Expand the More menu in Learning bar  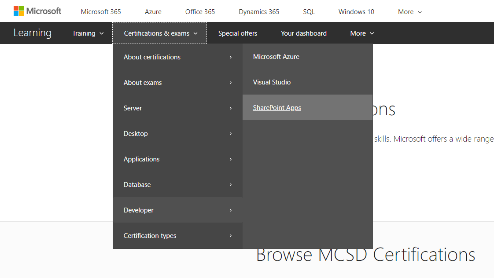pyautogui.click(x=362, y=33)
